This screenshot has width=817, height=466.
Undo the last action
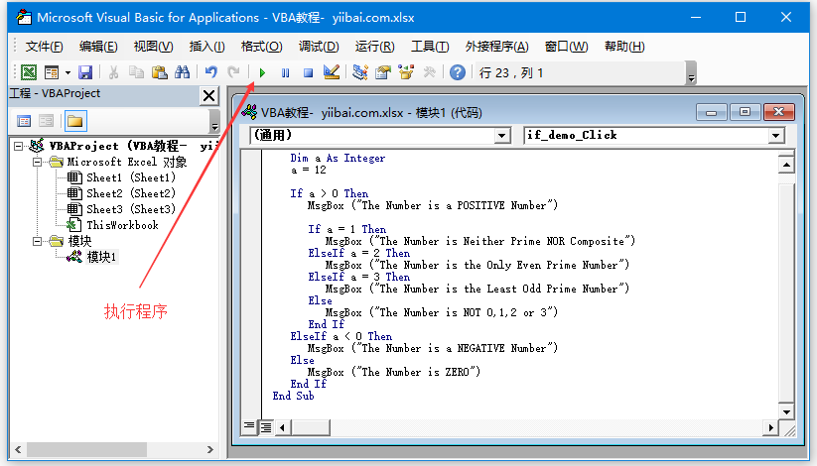click(x=211, y=72)
